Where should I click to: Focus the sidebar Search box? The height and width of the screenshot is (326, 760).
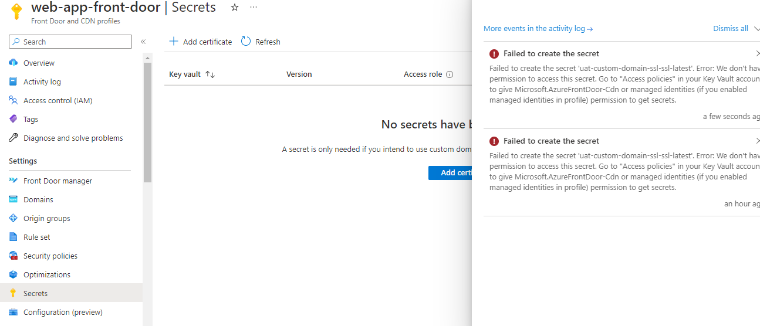(x=70, y=42)
